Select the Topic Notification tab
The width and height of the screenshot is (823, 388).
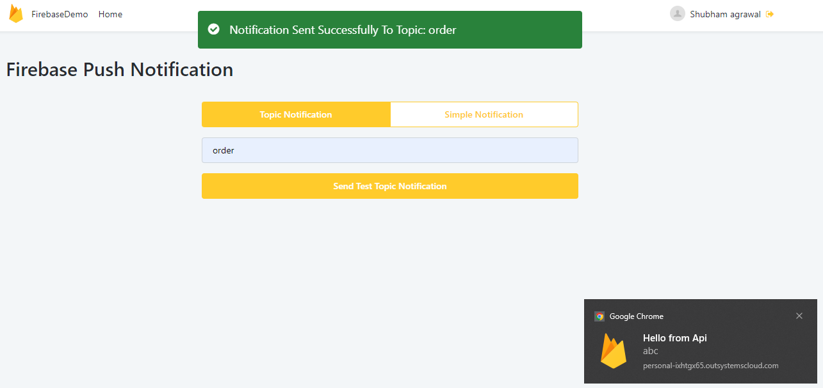click(x=296, y=114)
